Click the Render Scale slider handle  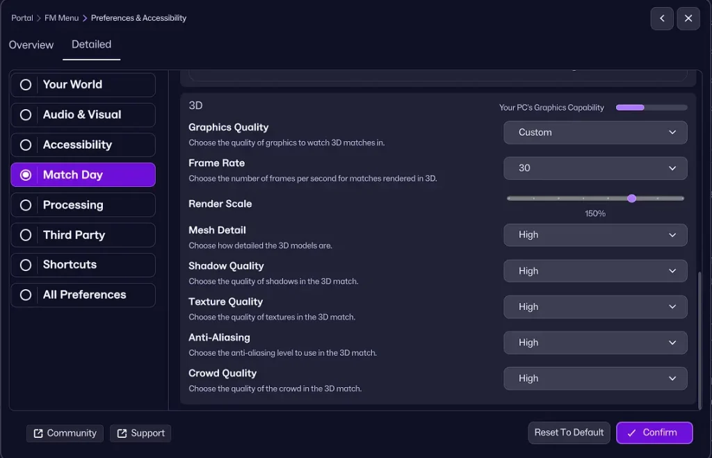[x=631, y=198]
